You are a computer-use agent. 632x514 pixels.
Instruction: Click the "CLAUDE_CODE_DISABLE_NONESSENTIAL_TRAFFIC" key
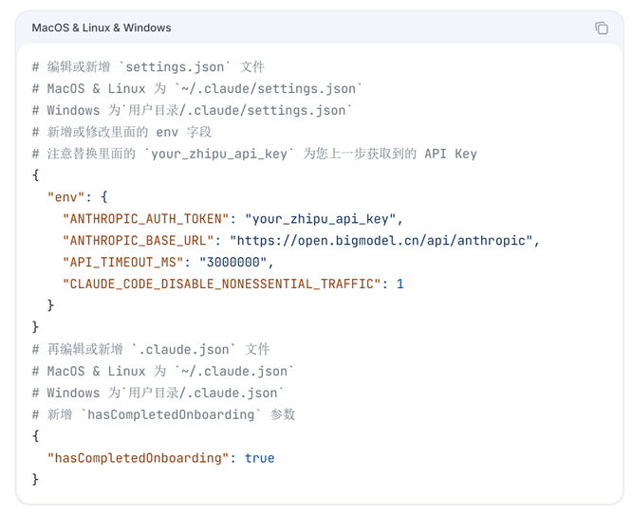coord(221,285)
